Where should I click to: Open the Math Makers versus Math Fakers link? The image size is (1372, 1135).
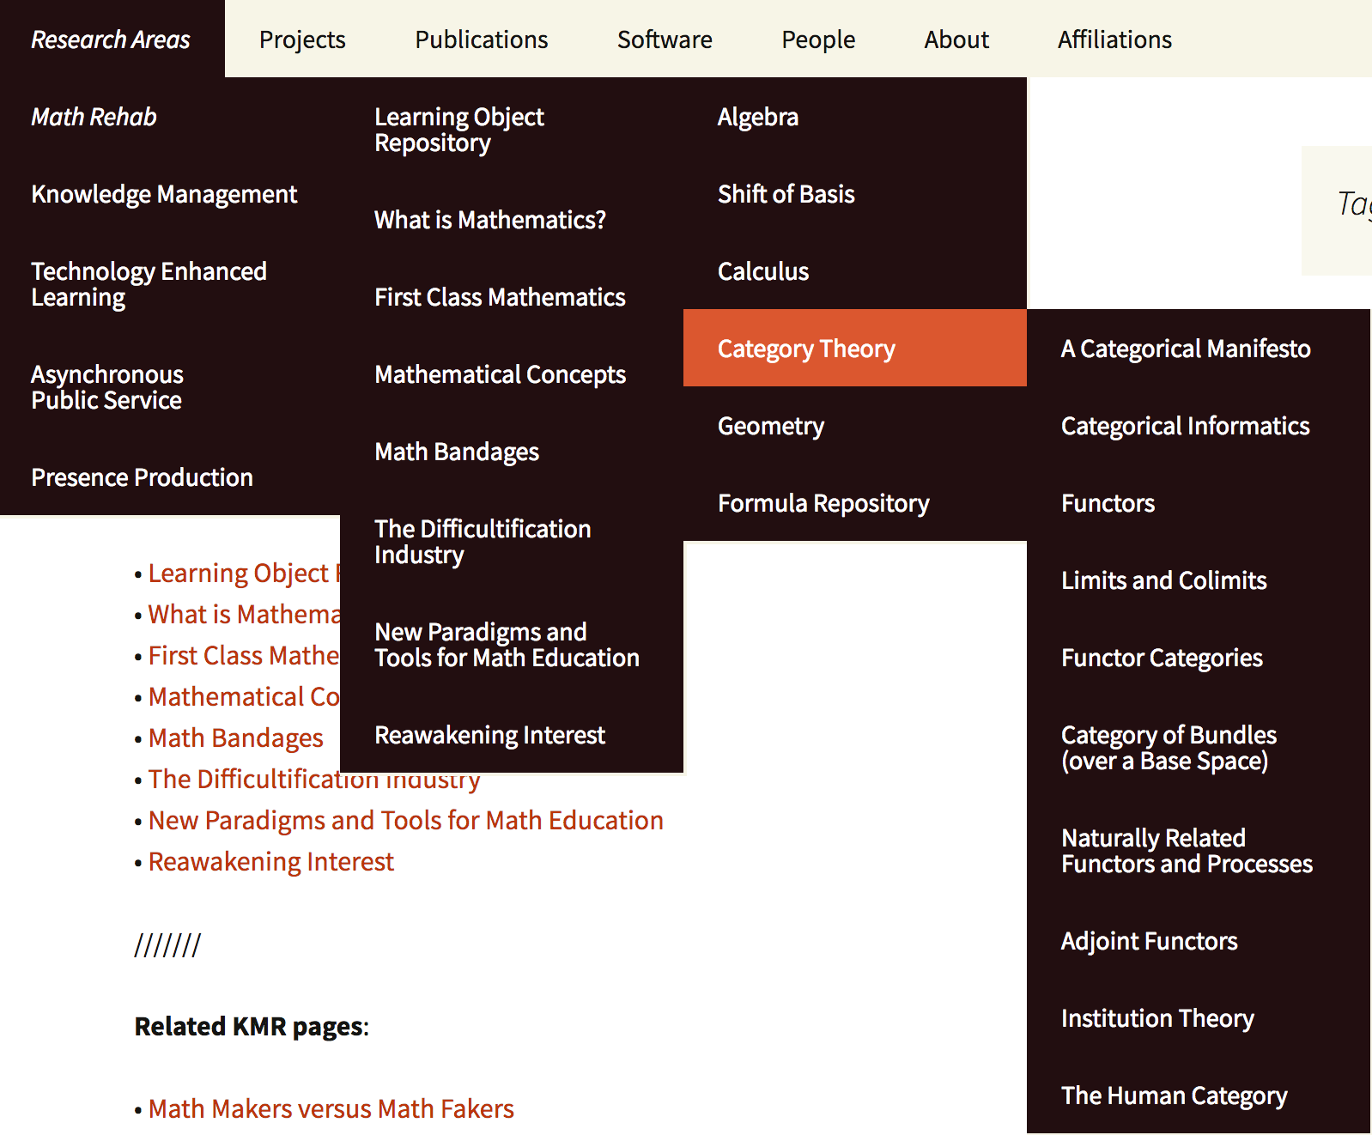click(x=331, y=1108)
